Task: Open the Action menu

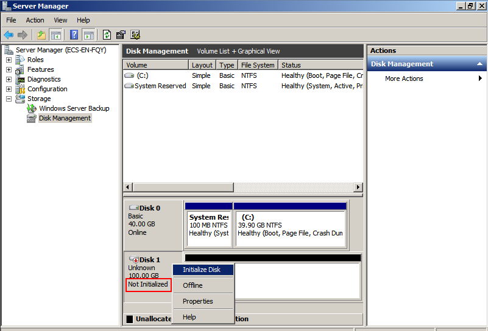Action: coord(35,20)
